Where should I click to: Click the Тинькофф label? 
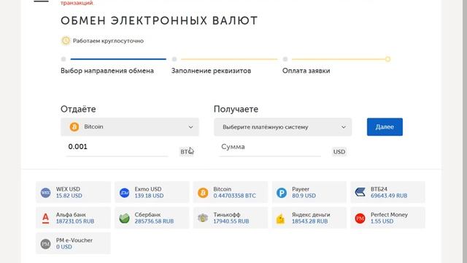click(x=227, y=215)
